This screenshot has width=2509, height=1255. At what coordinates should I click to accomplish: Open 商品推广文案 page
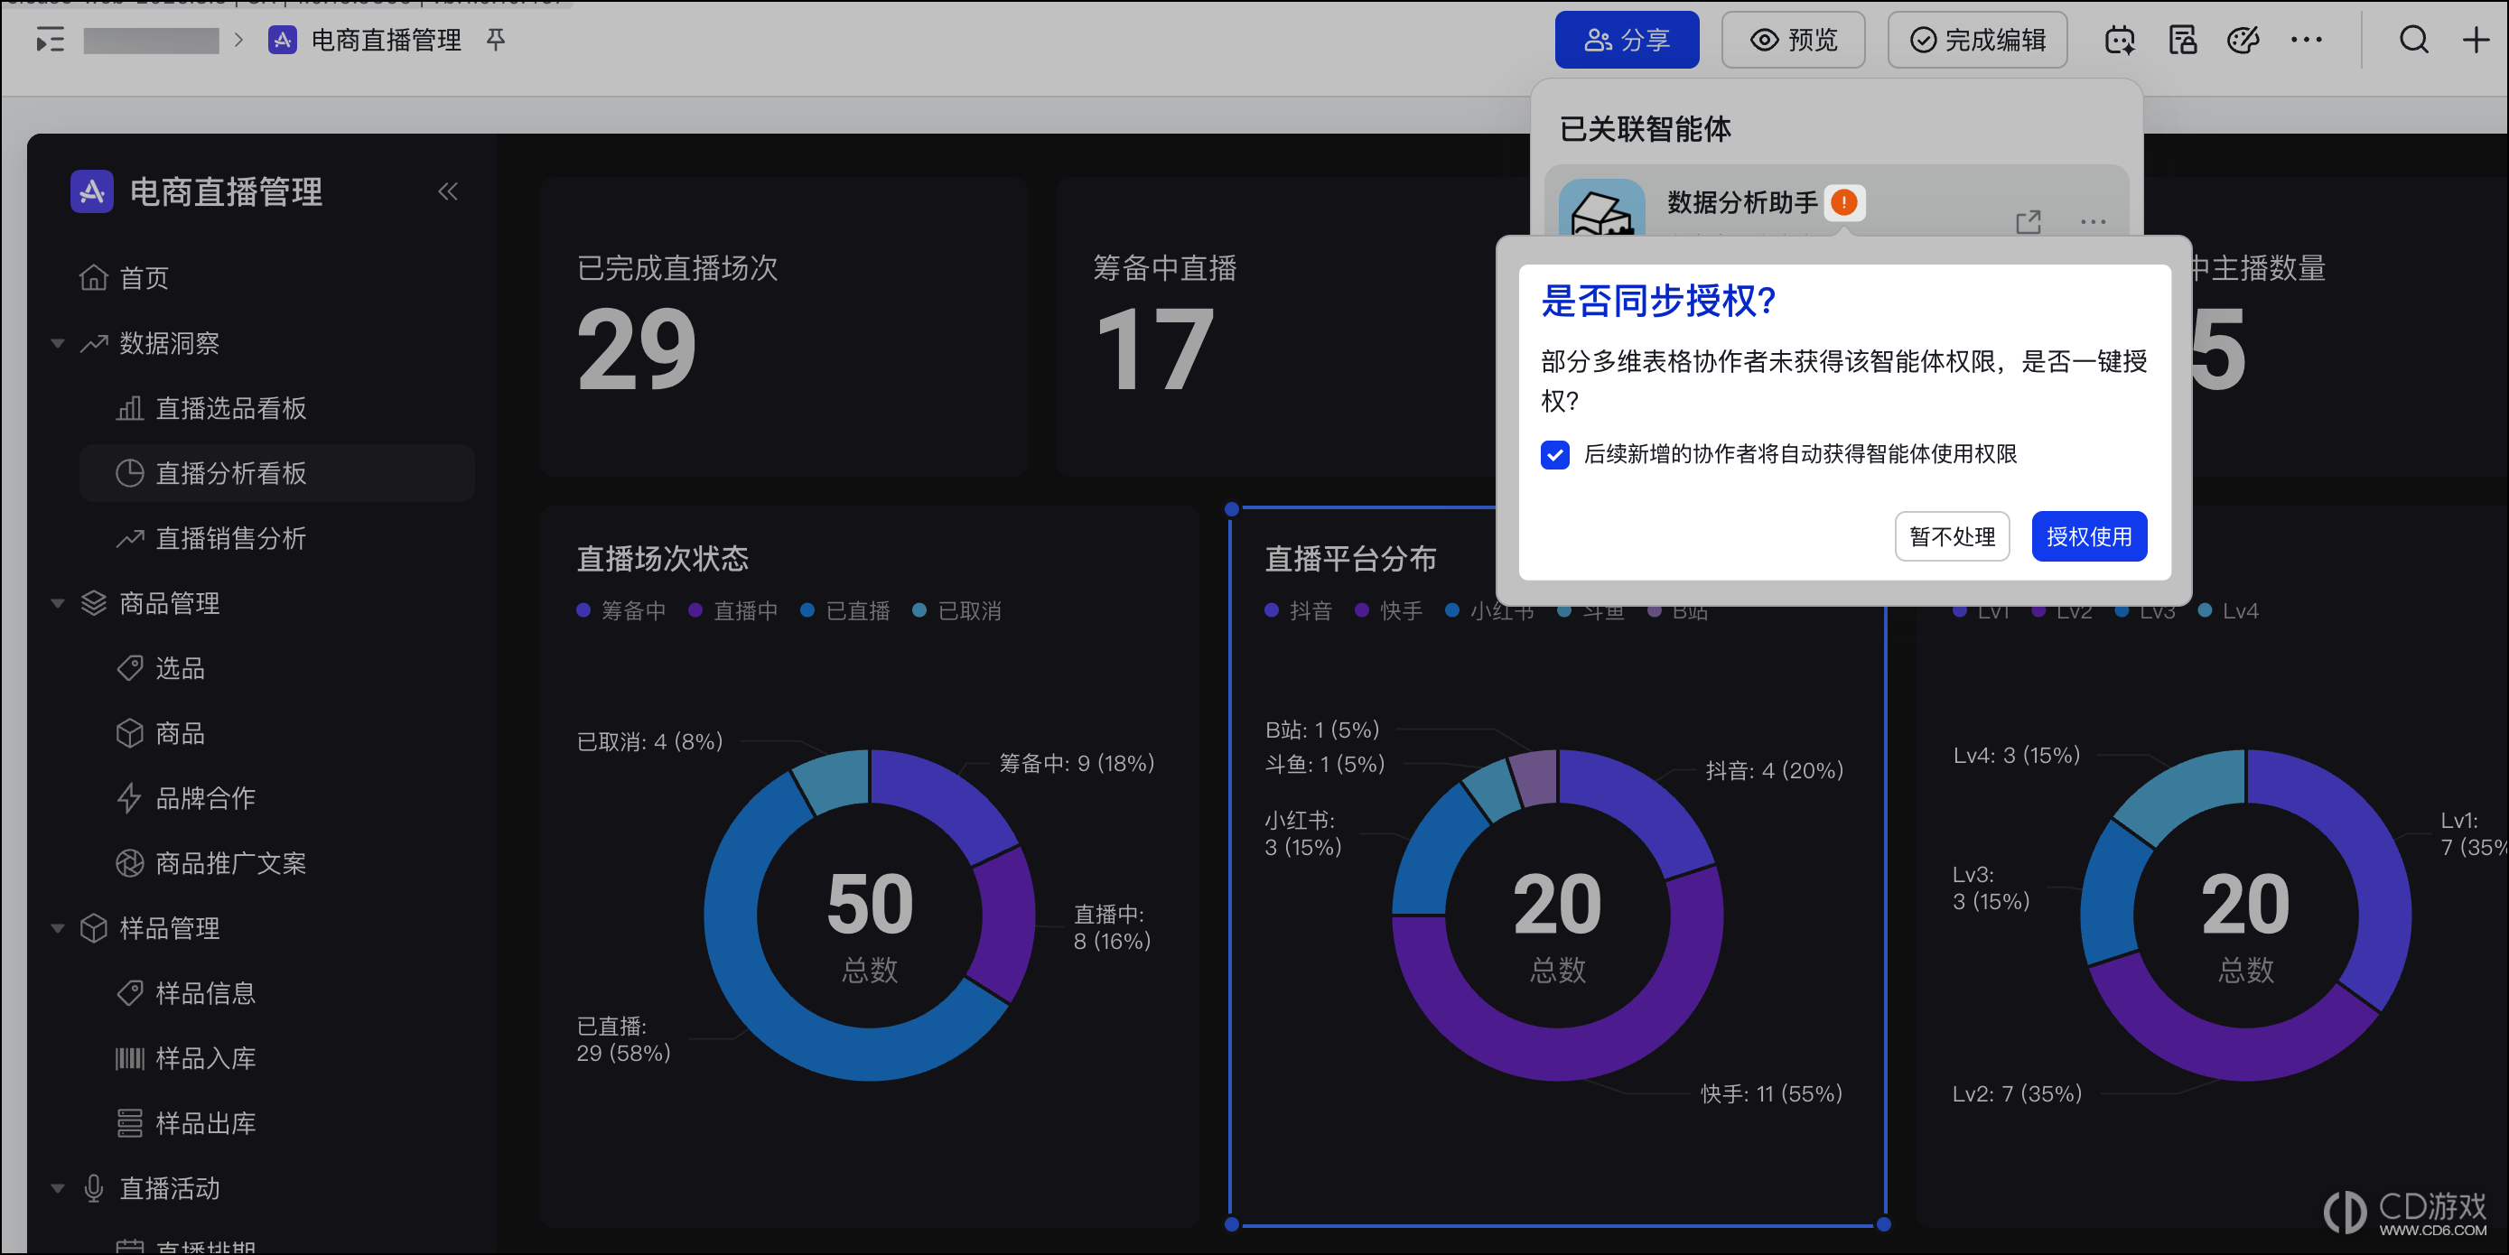pos(275,864)
